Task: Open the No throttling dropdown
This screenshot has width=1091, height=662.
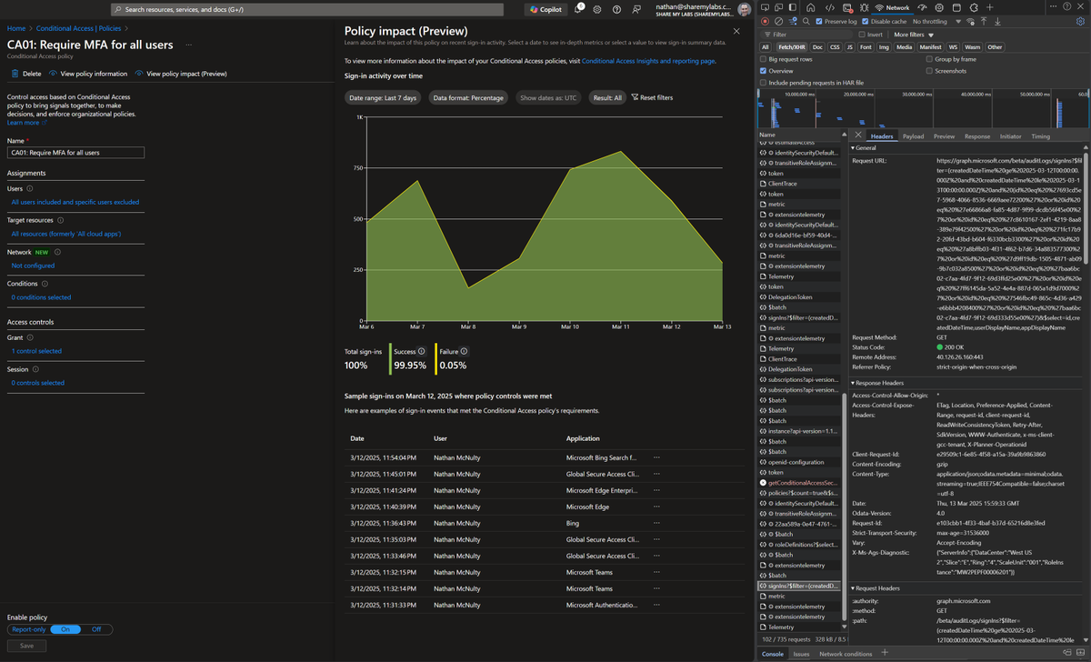Action: [929, 21]
